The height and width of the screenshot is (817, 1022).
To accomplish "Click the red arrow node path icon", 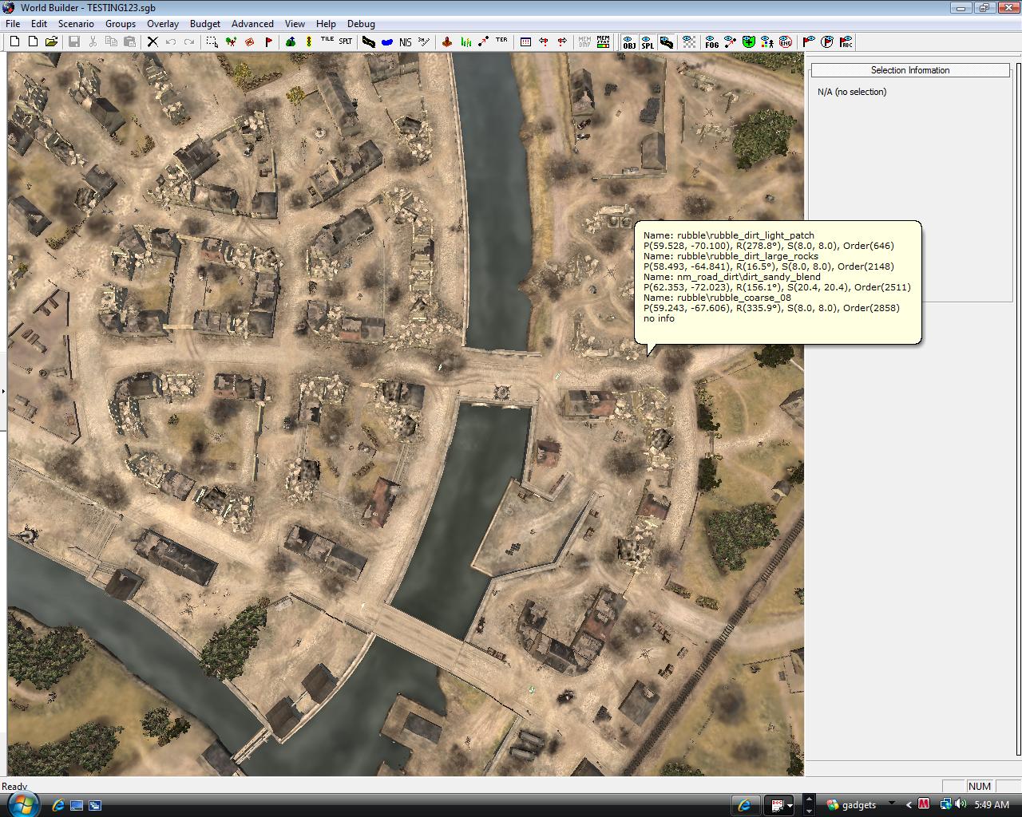I will 483,41.
